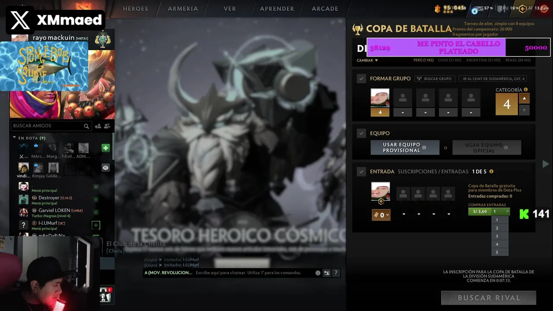Select the ARGENTINA (51 MS) server region

(x=483, y=60)
